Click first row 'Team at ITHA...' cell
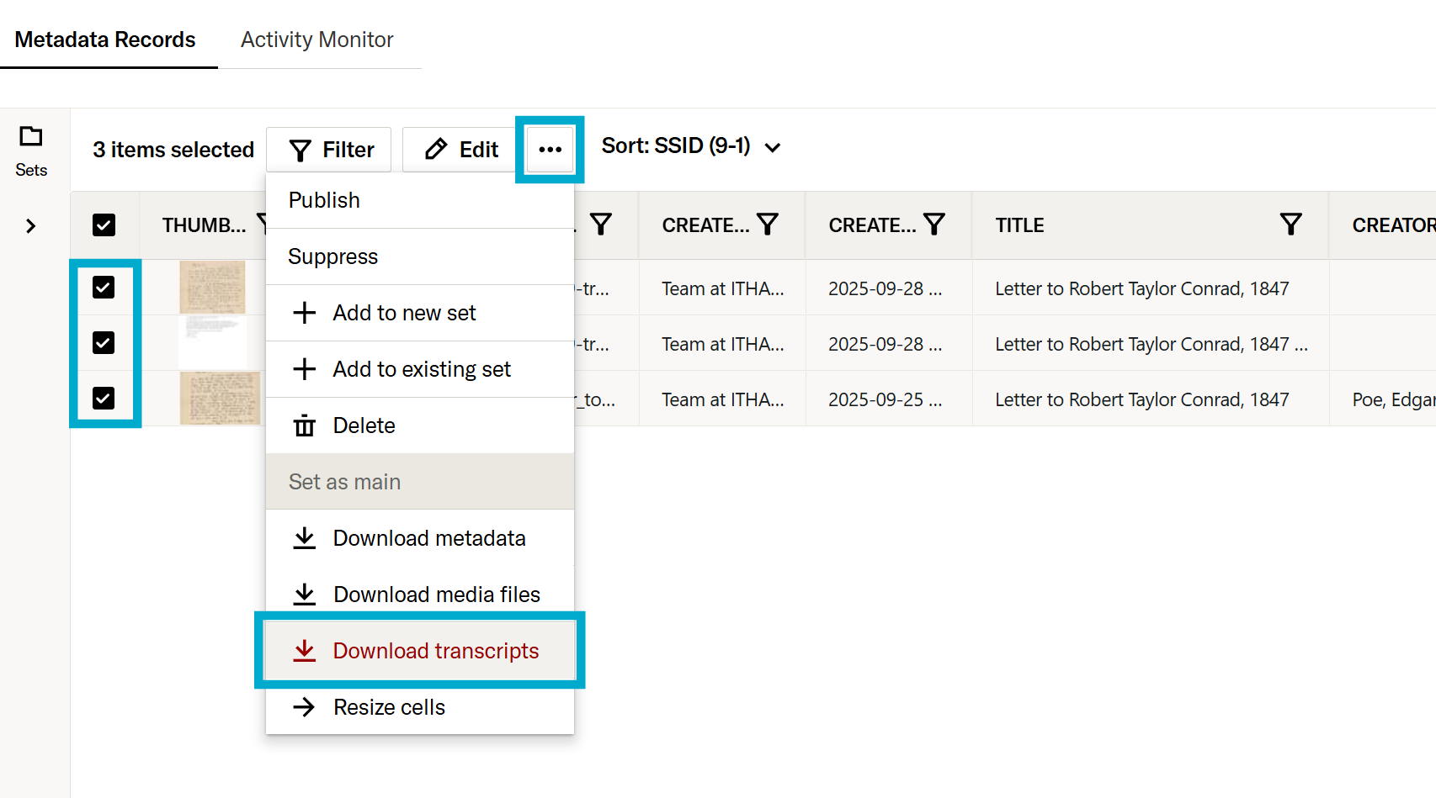 [x=723, y=288]
